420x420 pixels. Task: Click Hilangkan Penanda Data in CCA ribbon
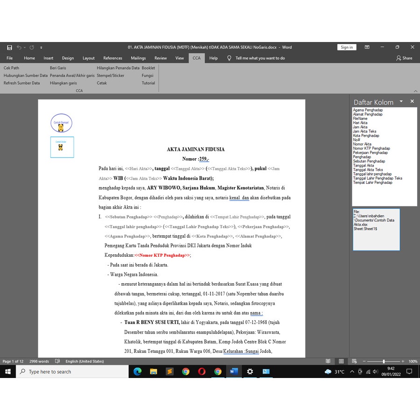[x=118, y=68]
